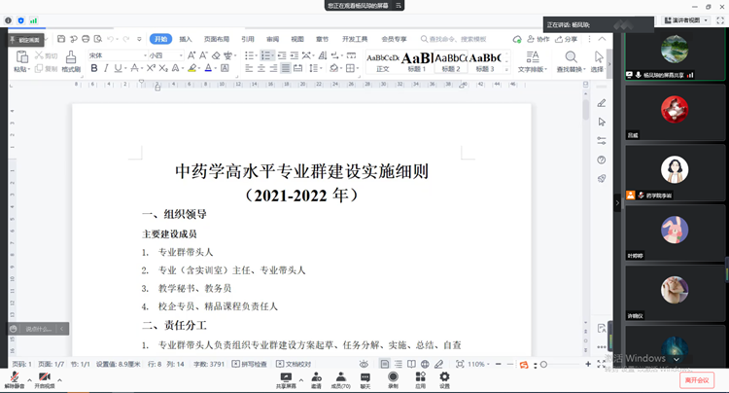
Task: Click the 分享 (Share) button
Action: pyautogui.click(x=567, y=39)
